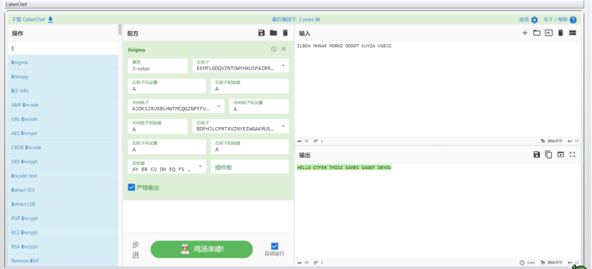Screen dimensions: 592x269
Task: Click middle rotor ring setting field
Action: click(259, 106)
